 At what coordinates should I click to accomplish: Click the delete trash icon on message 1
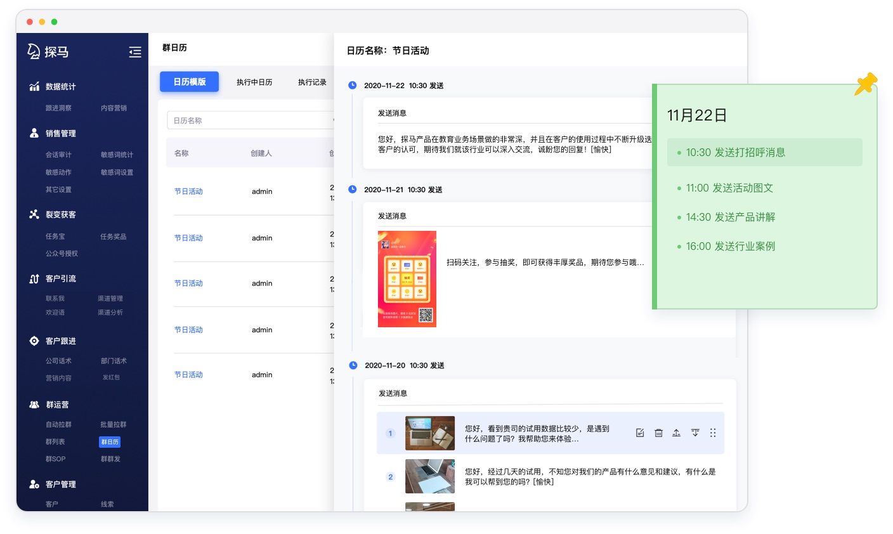658,433
